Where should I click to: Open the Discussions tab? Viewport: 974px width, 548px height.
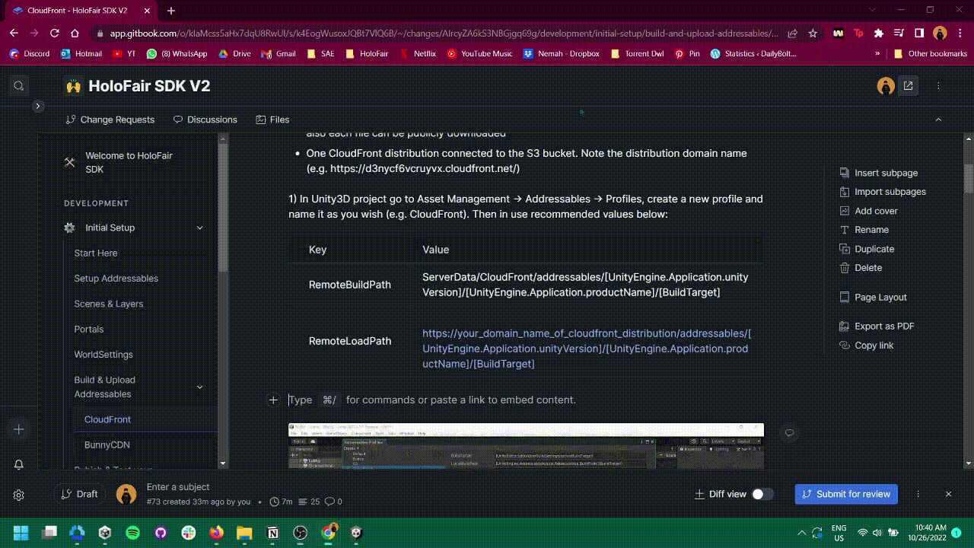pyautogui.click(x=205, y=119)
